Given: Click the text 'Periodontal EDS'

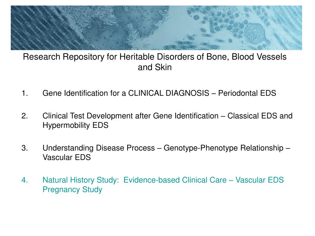Looking at the screenshot, I should [x=247, y=93].
